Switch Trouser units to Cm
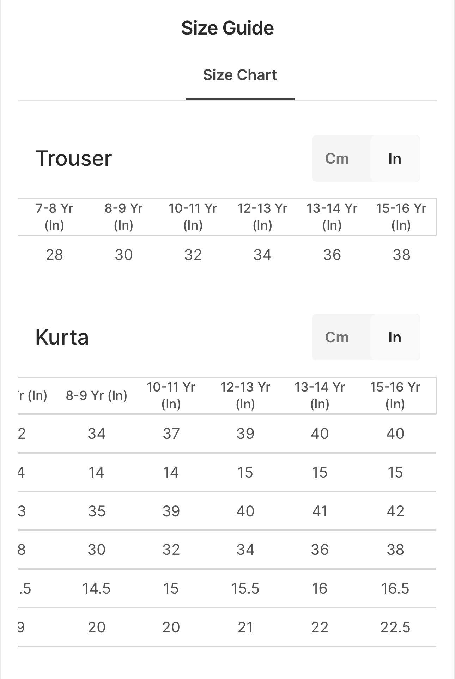The width and height of the screenshot is (455, 679). coord(337,158)
